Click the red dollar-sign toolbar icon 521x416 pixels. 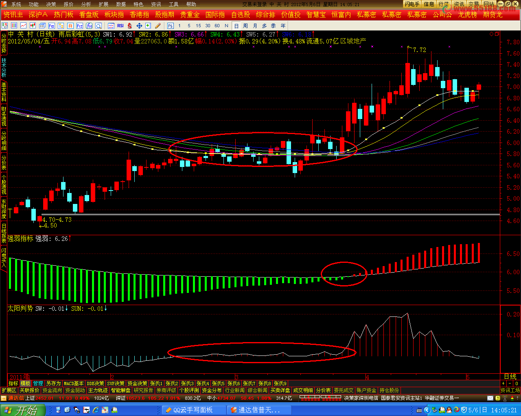130,26
